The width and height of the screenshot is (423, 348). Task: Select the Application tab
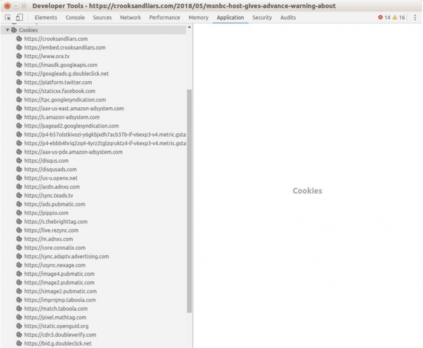tap(230, 17)
